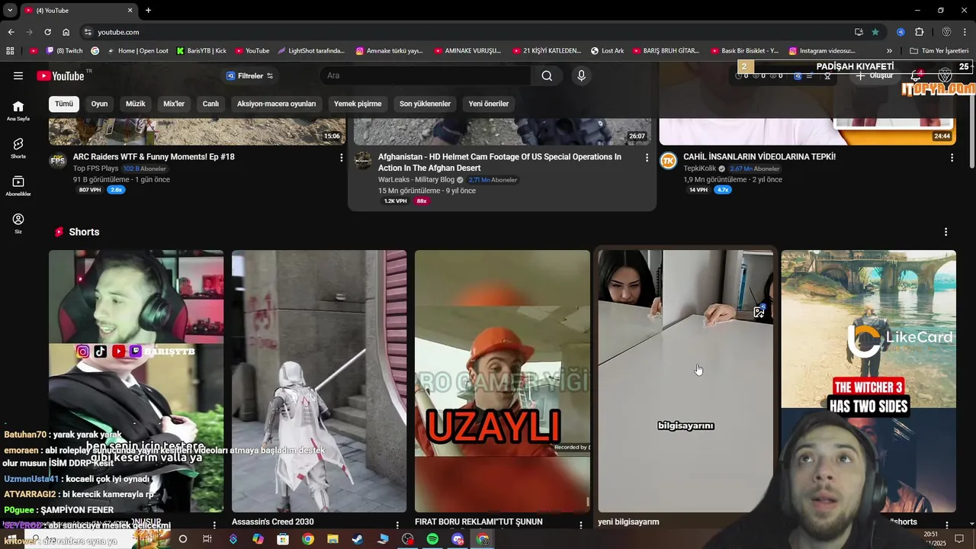Open the Top FPS Plays channel avatar
Screen dimensions: 976x549
(58, 160)
